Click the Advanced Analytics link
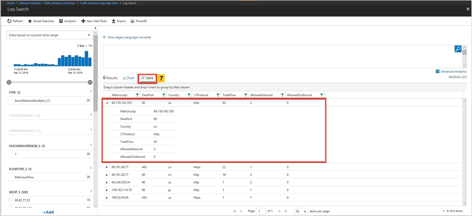This screenshot has height=216, width=472. click(451, 72)
